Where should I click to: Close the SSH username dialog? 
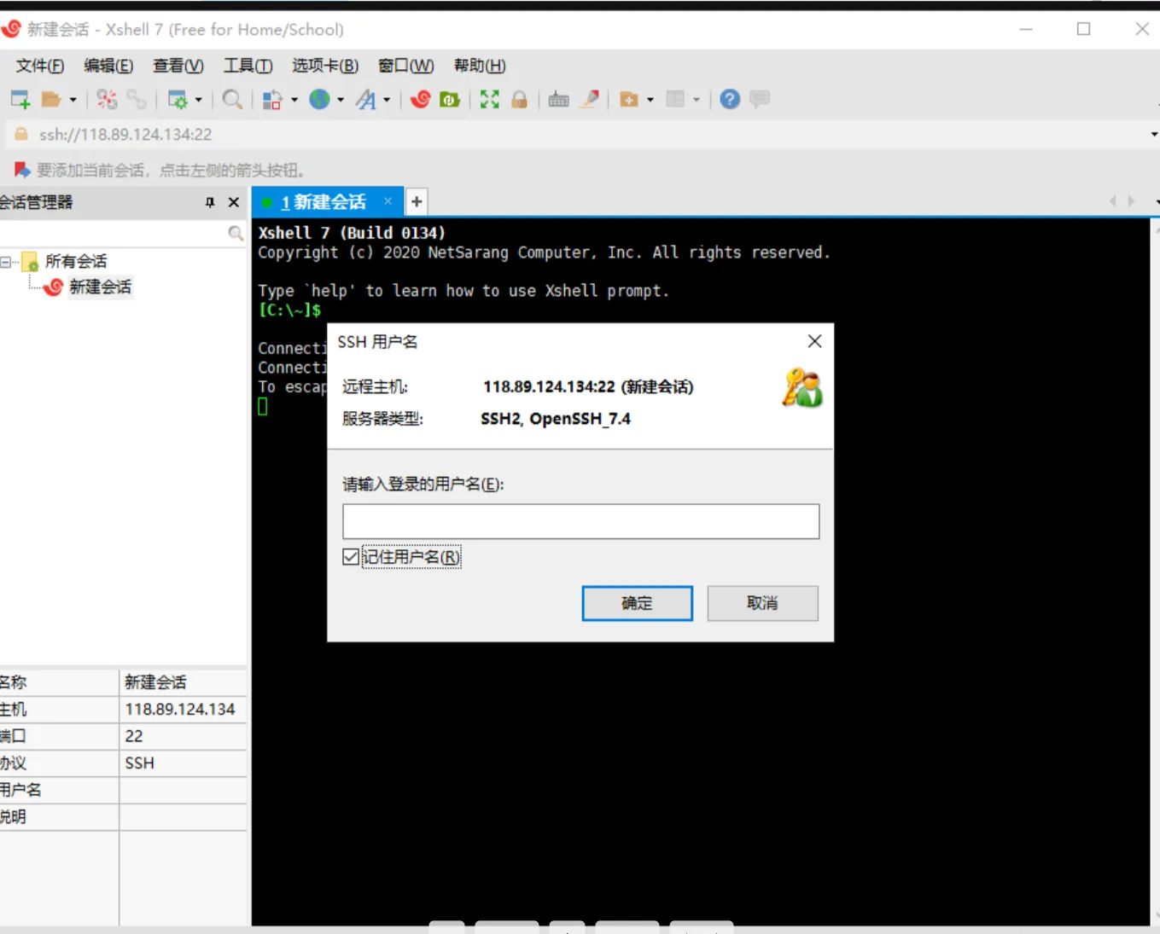[x=815, y=341]
